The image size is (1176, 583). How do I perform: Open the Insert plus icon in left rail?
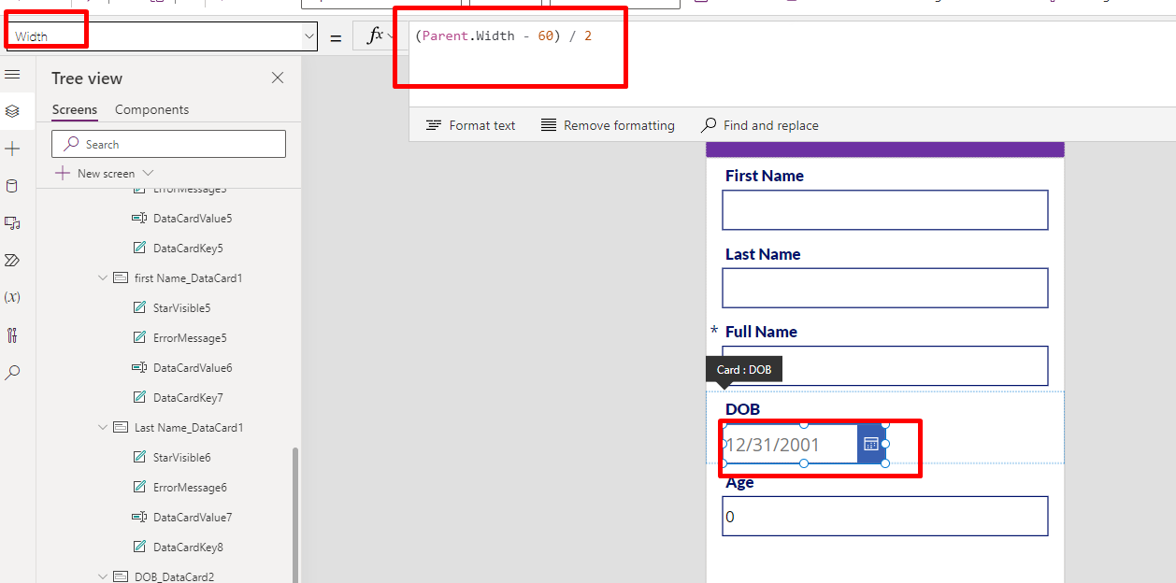pos(12,149)
